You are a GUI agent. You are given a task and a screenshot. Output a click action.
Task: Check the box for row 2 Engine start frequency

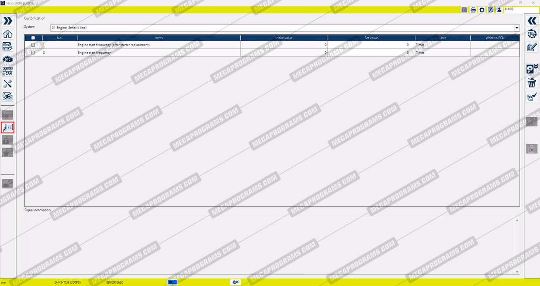click(33, 53)
